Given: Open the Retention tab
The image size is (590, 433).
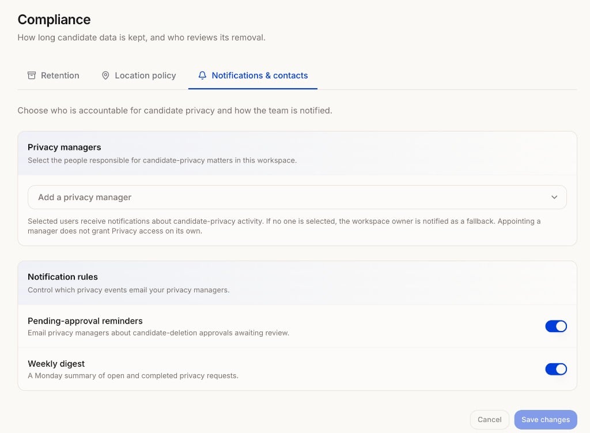Looking at the screenshot, I should (x=54, y=76).
